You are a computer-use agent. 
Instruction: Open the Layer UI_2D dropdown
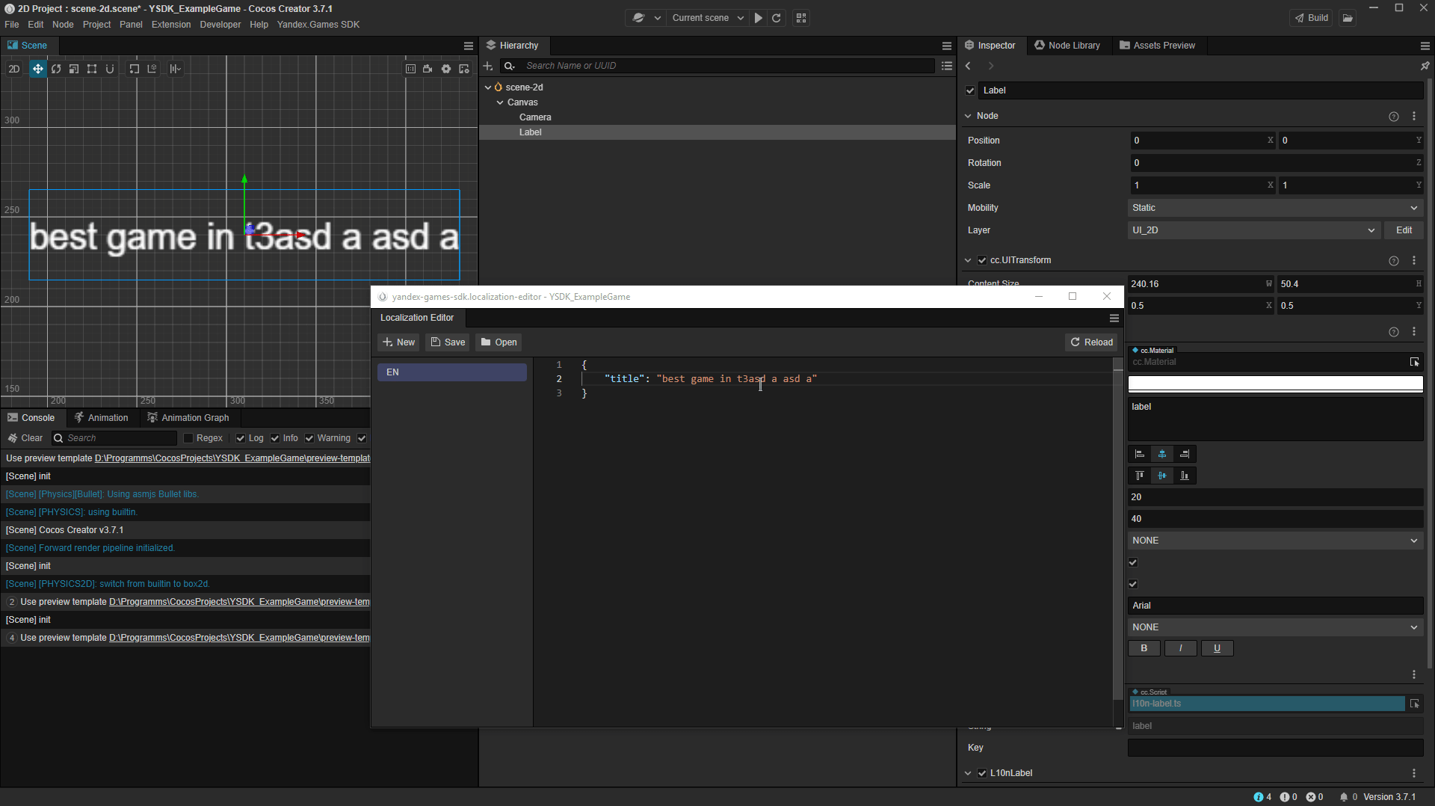coord(1253,230)
